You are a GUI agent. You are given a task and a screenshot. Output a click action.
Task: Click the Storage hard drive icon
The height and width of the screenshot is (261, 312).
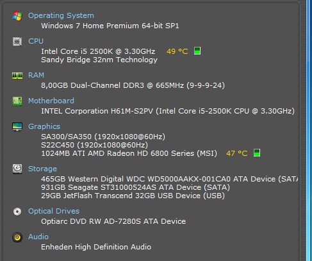17,169
